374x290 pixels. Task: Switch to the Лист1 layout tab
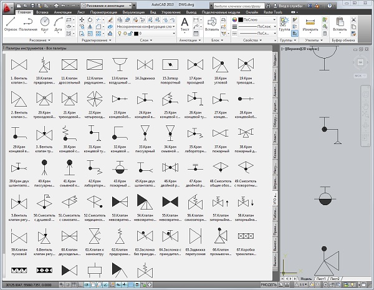[x=320, y=278]
